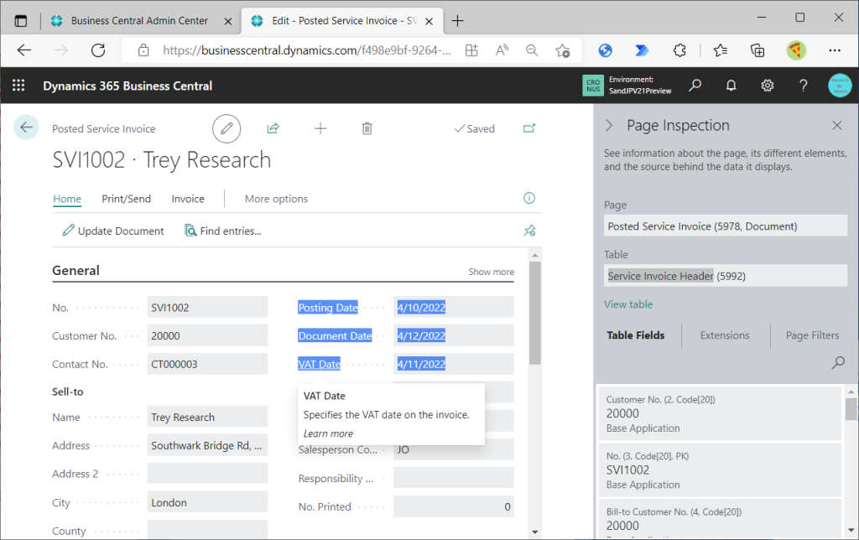Click the Dynamics 365 Business Central title
This screenshot has width=859, height=540.
(x=128, y=86)
